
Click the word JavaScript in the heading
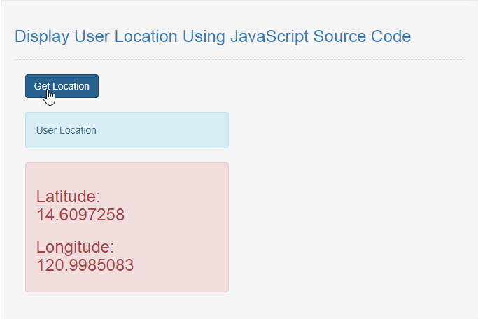269,36
